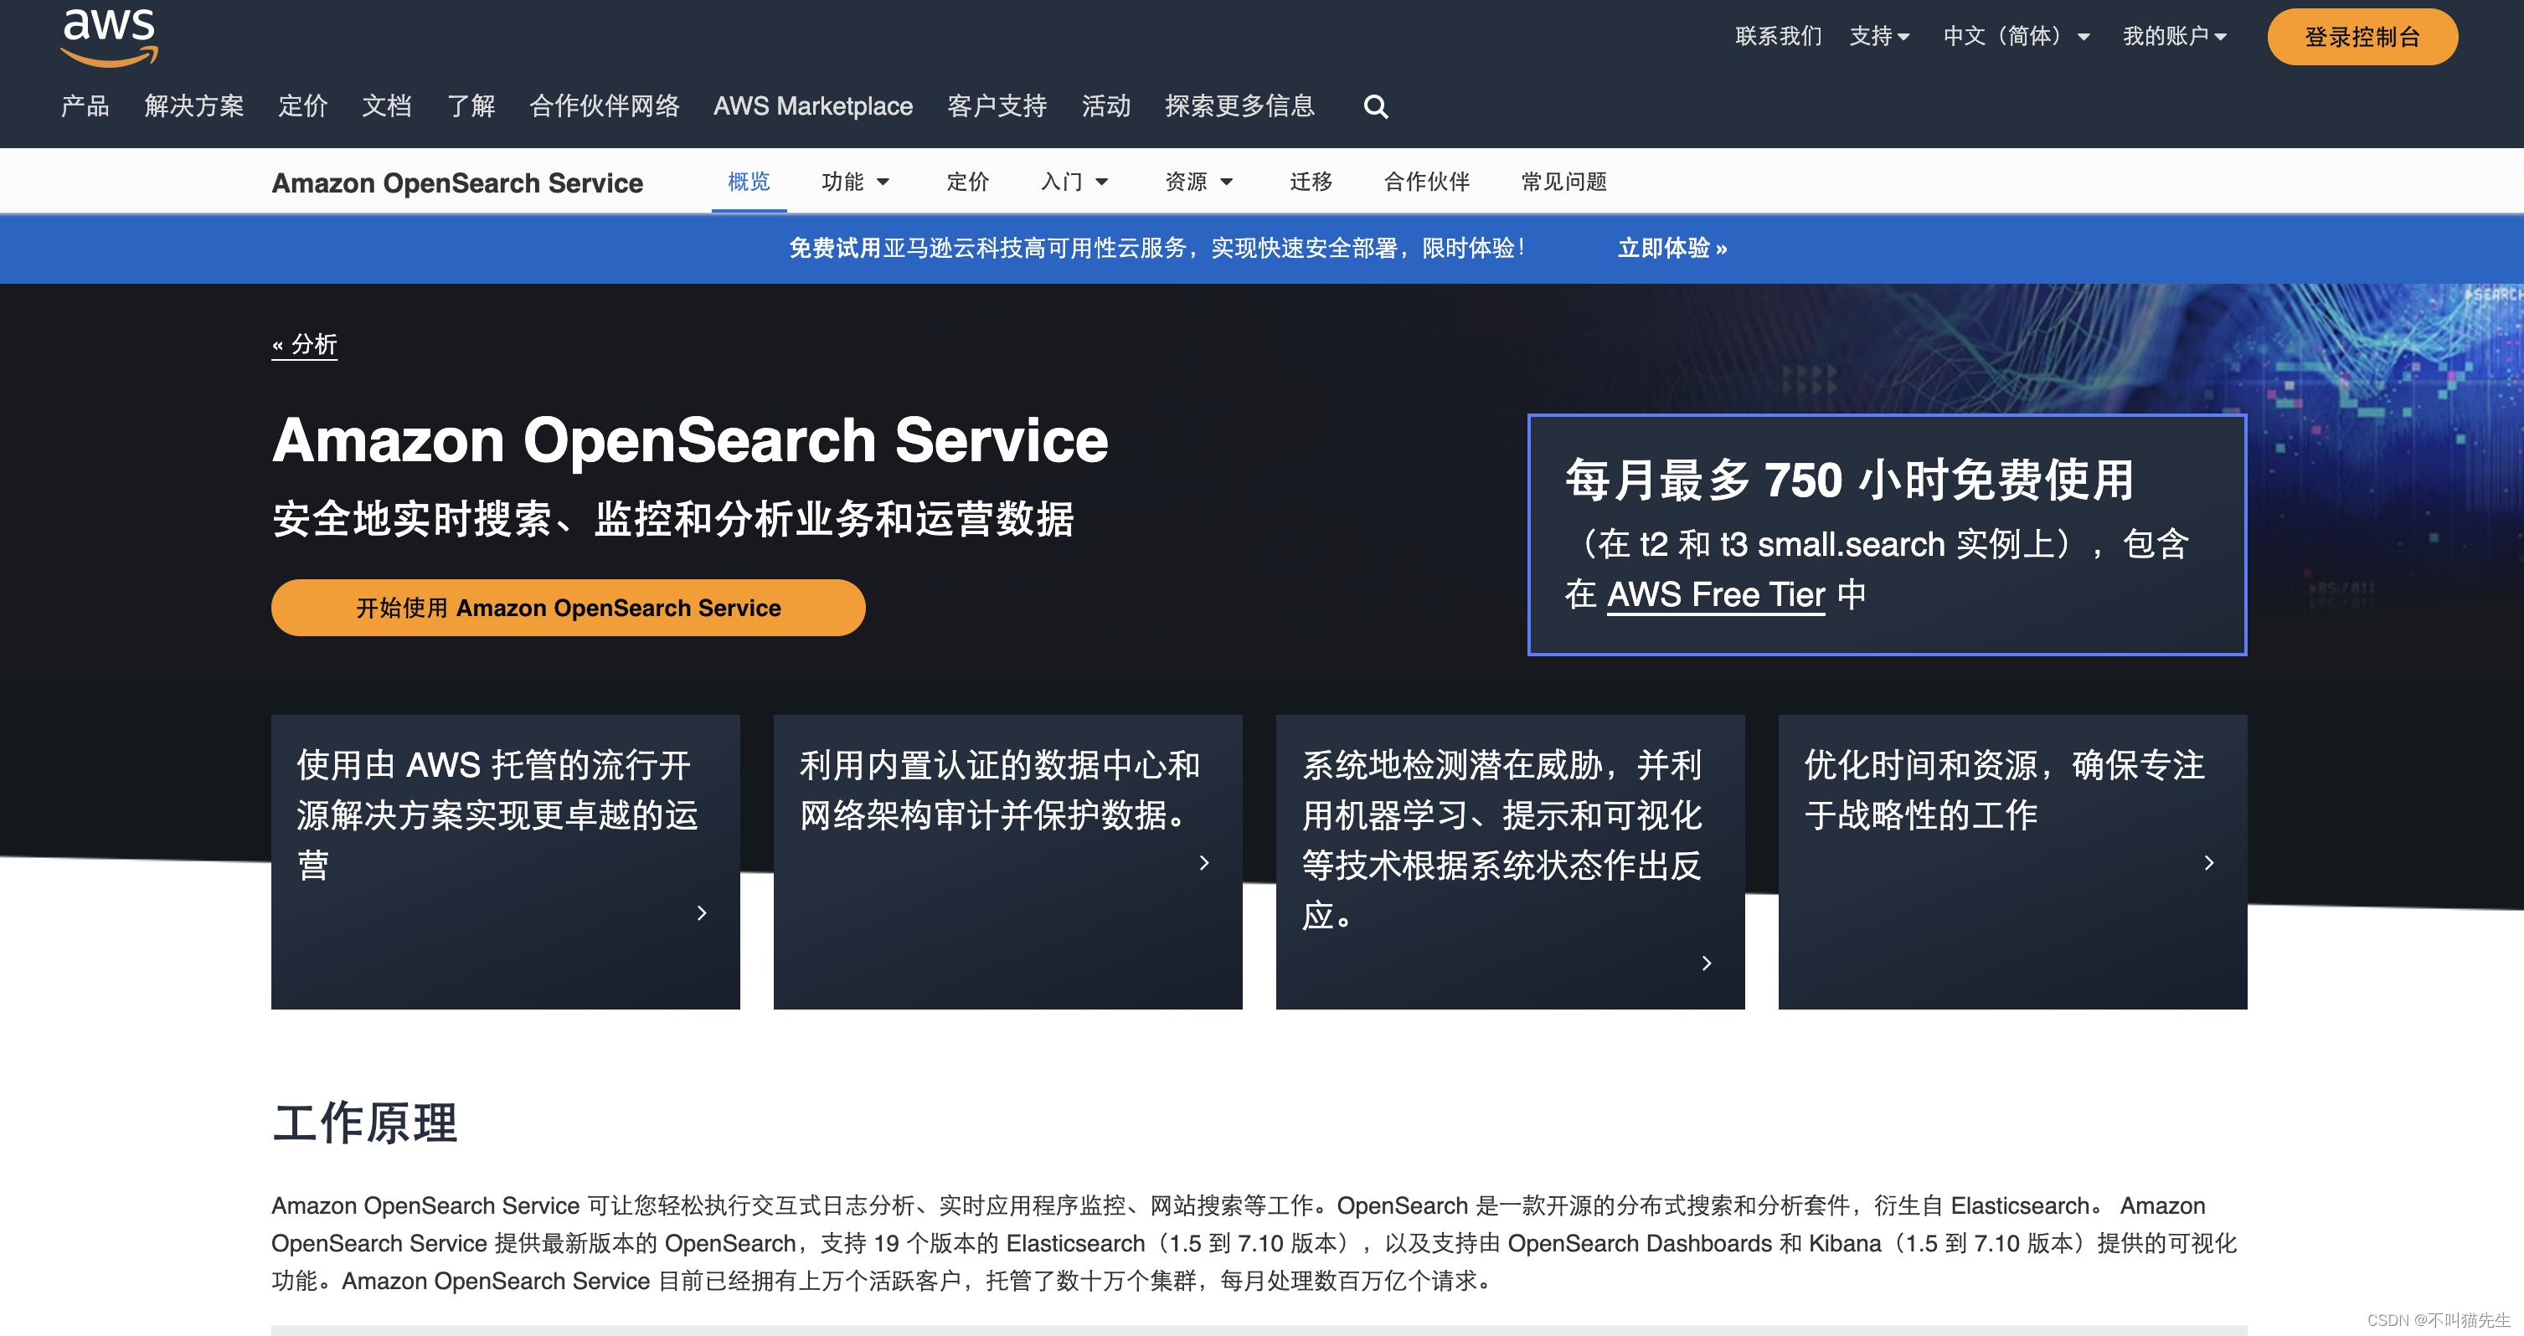The width and height of the screenshot is (2524, 1336).
Task: Open the 产品 menu
Action: tap(85, 107)
